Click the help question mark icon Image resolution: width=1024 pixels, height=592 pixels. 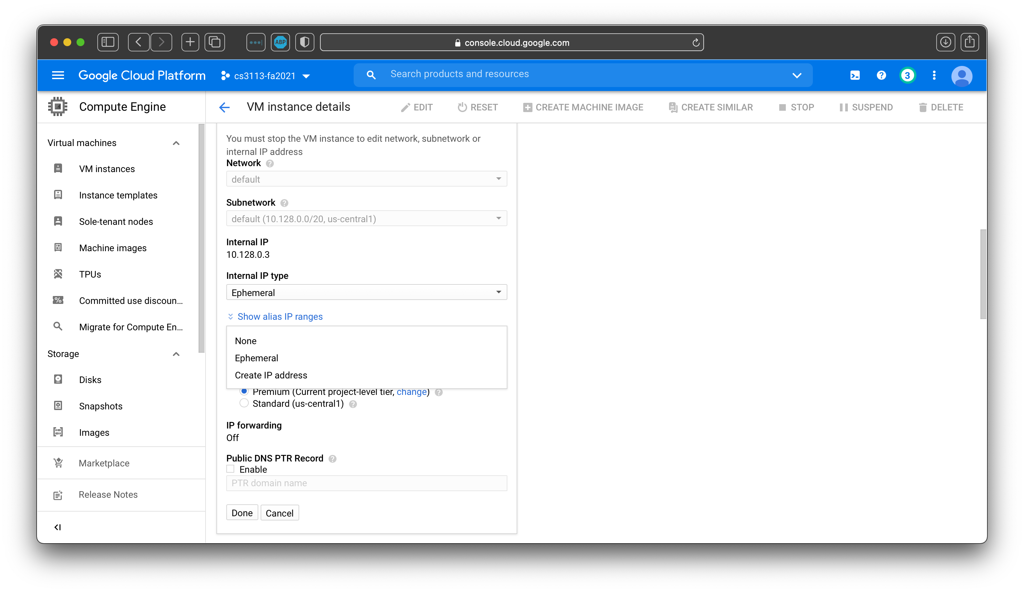tap(881, 75)
